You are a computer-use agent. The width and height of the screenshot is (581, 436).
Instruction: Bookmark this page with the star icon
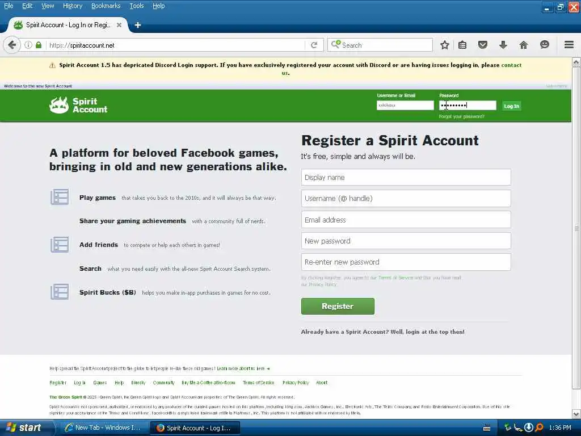click(x=445, y=45)
